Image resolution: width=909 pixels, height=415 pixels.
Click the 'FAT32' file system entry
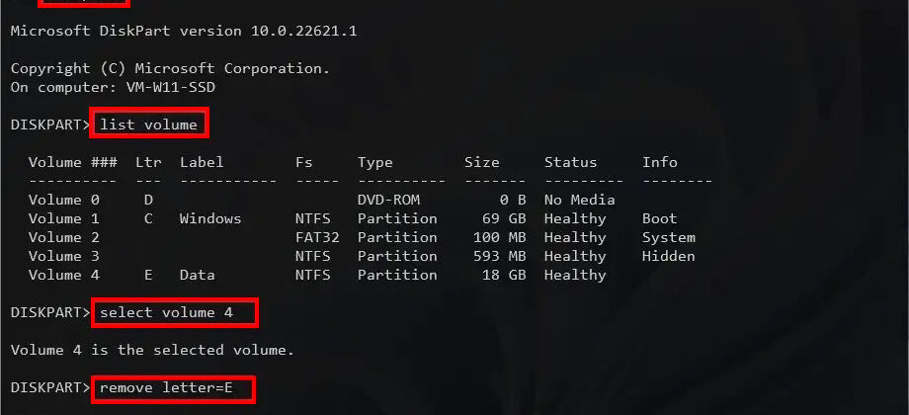coord(317,237)
